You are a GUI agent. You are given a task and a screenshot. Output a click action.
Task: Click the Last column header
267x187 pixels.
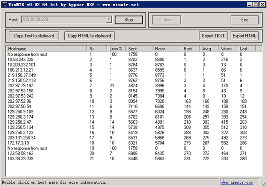coord(246,49)
